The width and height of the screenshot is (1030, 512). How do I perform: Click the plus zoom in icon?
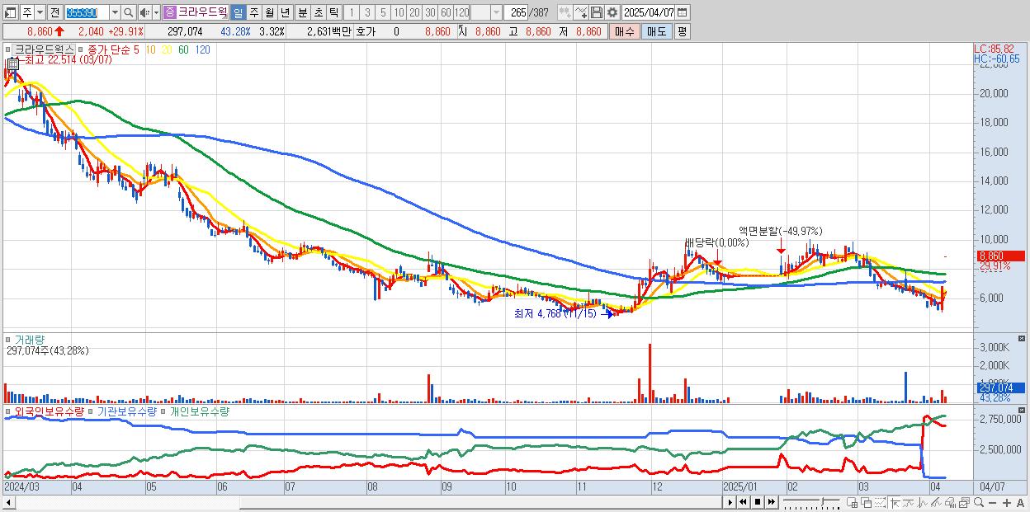click(1007, 502)
